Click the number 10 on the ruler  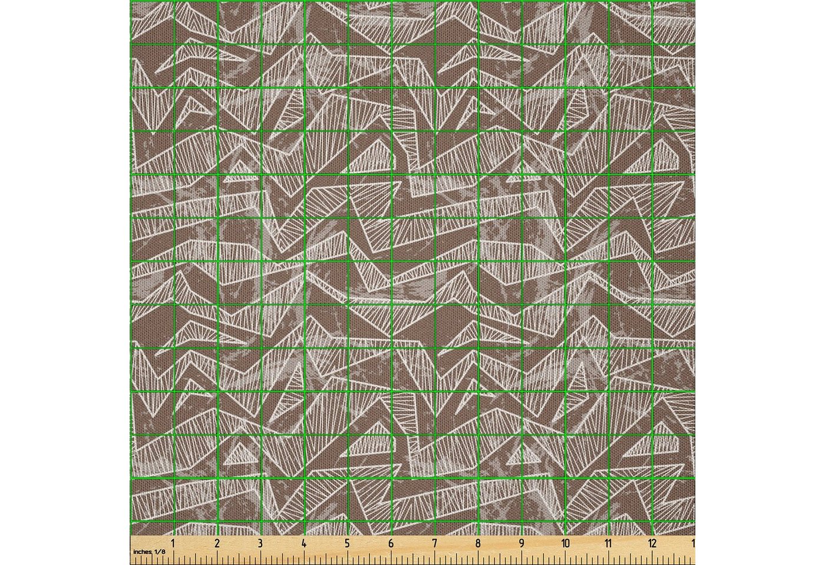(x=565, y=543)
